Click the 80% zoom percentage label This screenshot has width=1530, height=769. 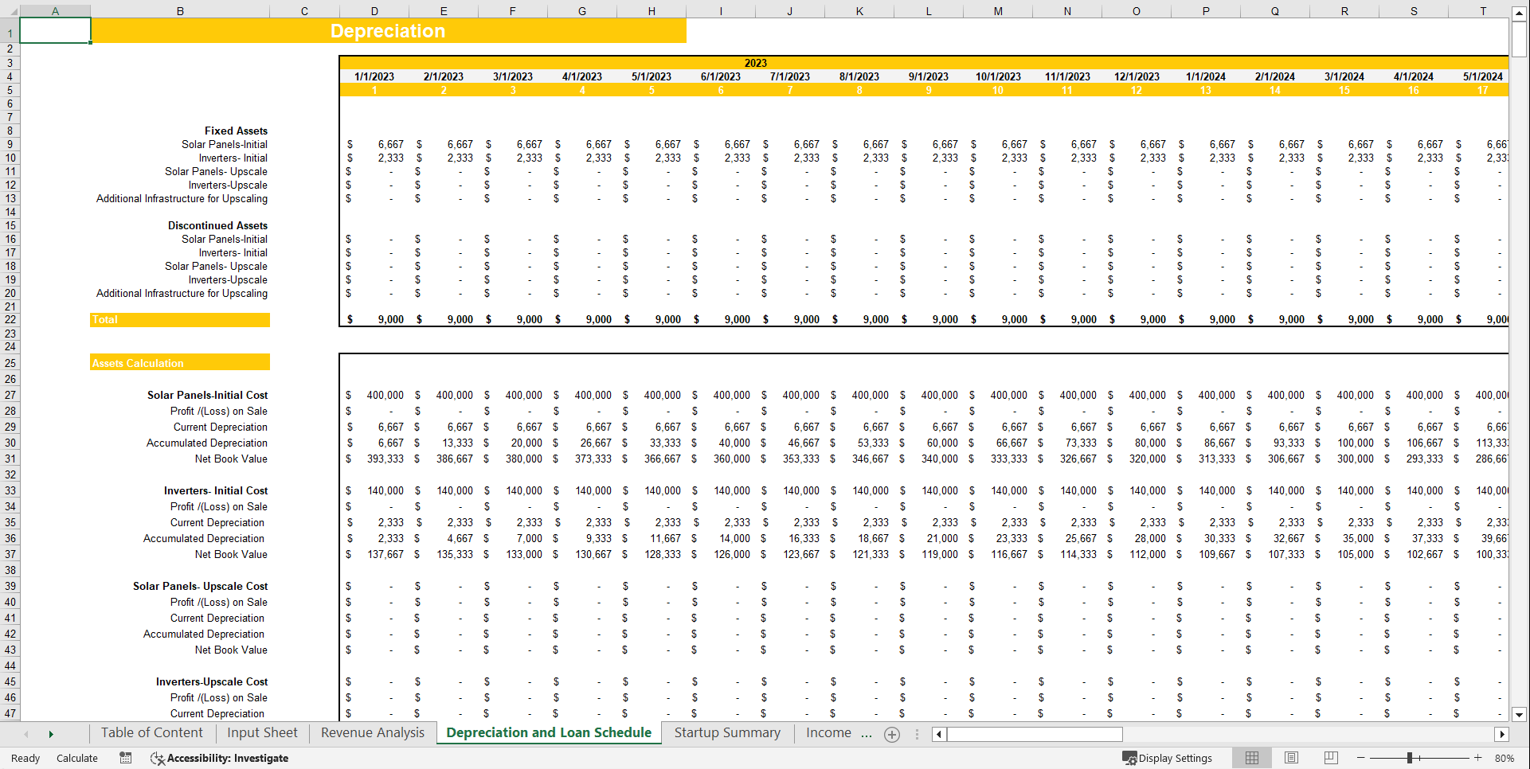click(1505, 758)
